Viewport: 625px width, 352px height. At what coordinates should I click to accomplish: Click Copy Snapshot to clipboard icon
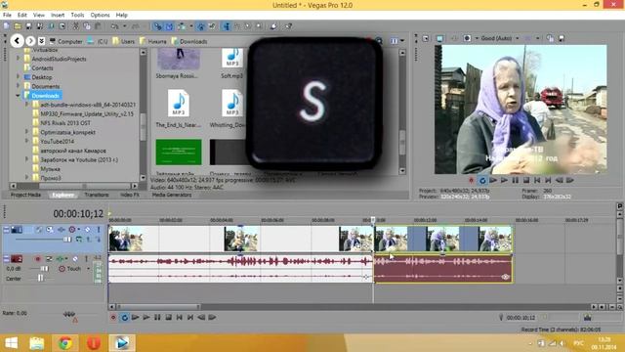click(x=550, y=38)
